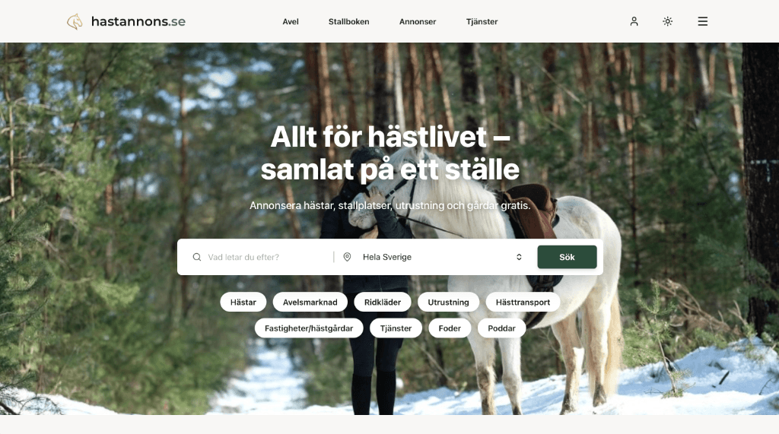Go to Annonser in the navigation
Screen dimensions: 779x434
coord(418,22)
